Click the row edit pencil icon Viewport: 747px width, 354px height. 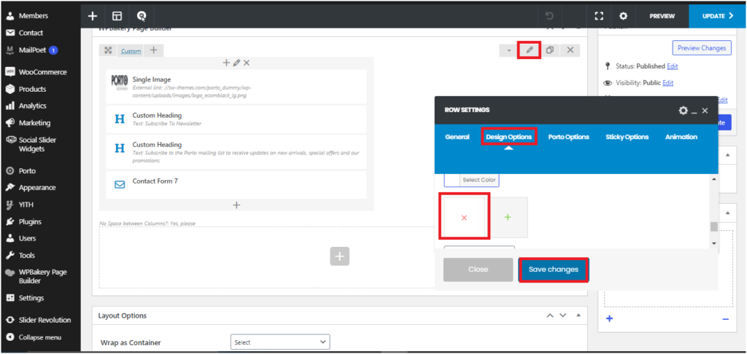tap(530, 50)
